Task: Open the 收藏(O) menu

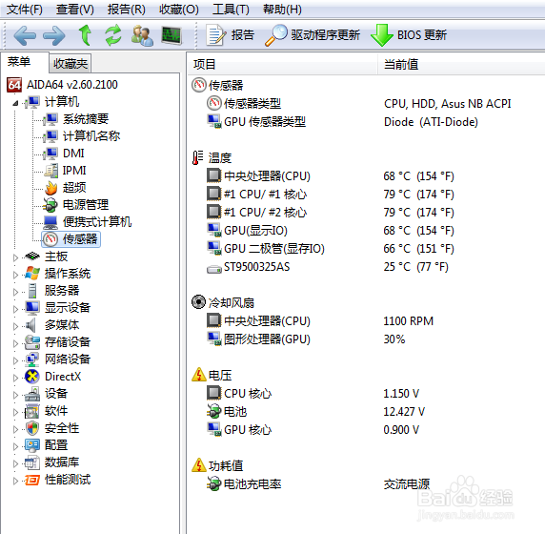Action: pos(179,9)
